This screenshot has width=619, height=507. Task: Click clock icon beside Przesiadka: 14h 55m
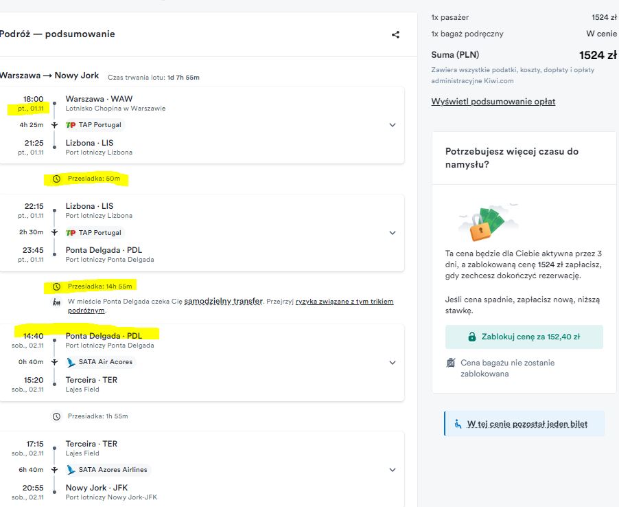[56, 286]
